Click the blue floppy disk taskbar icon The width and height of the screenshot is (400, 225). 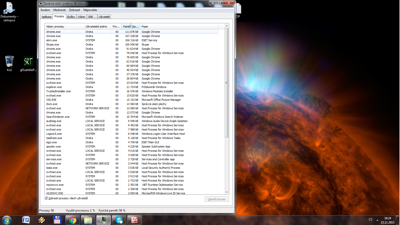point(57,220)
